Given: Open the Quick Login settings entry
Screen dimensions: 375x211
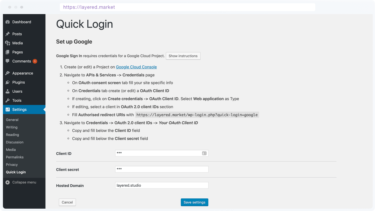Looking at the screenshot, I should [16, 172].
